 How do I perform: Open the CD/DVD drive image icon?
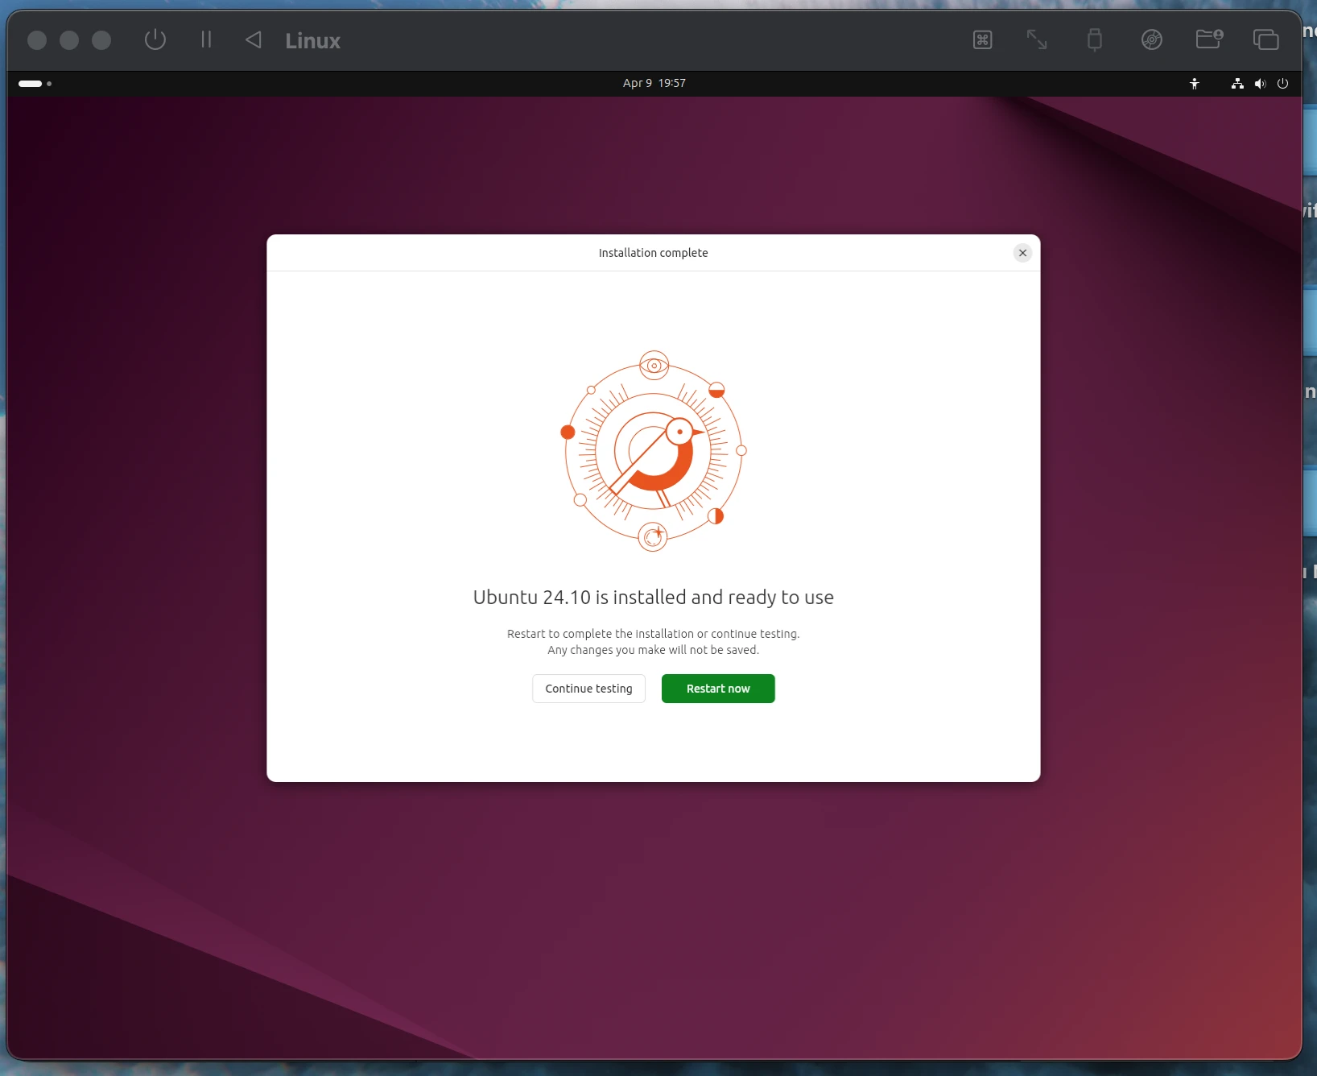(x=1152, y=39)
